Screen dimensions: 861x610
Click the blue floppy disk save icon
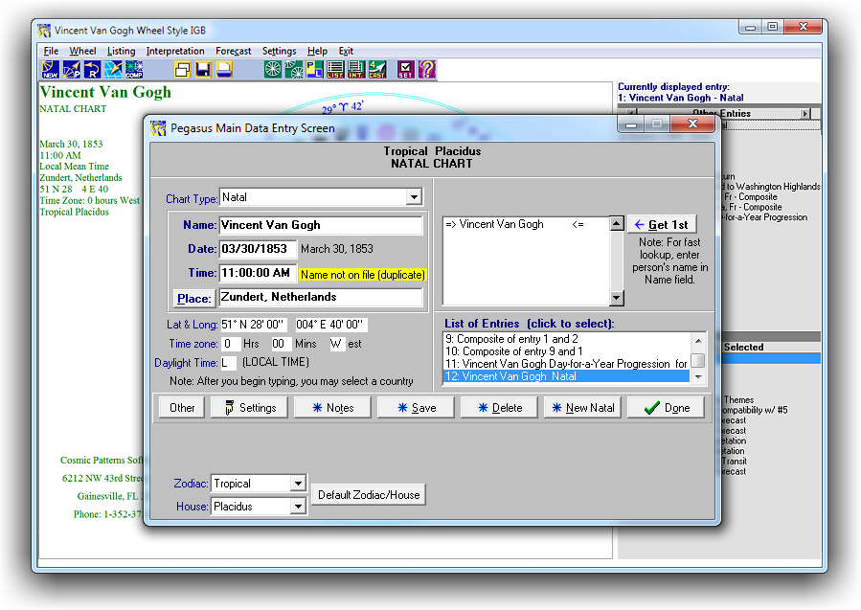tap(203, 70)
